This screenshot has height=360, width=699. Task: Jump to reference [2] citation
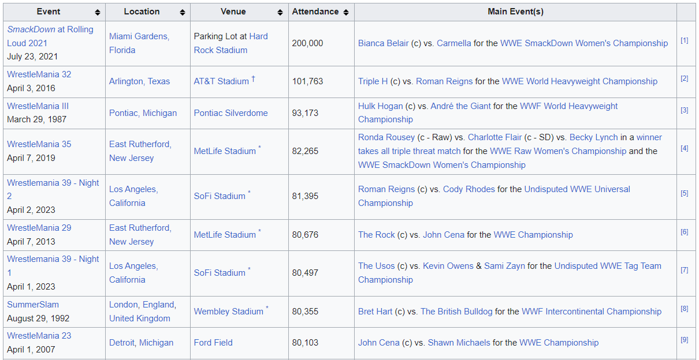tap(685, 78)
